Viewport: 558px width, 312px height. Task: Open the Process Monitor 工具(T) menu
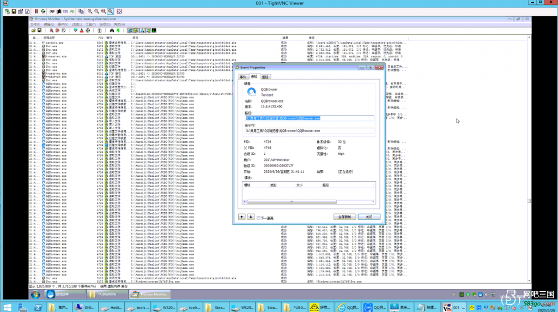(x=91, y=25)
